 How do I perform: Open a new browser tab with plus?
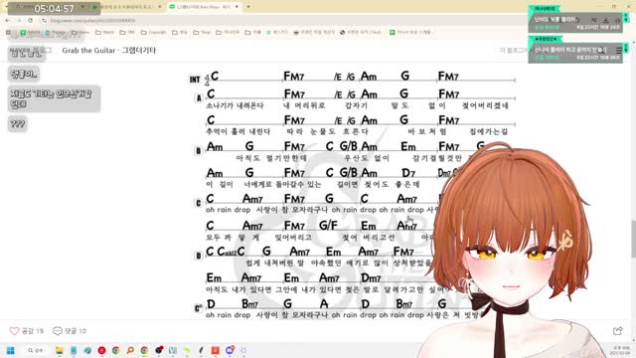click(248, 7)
